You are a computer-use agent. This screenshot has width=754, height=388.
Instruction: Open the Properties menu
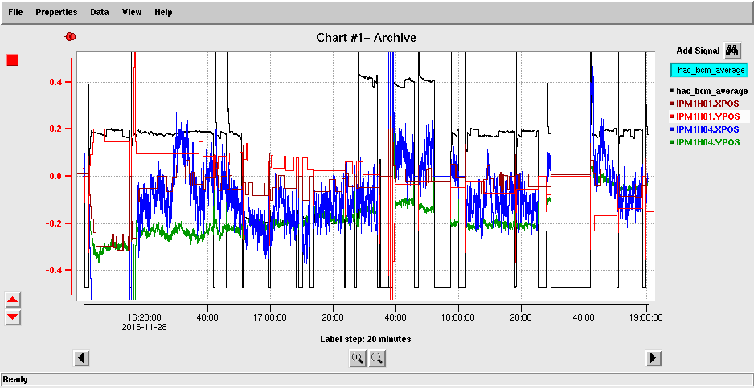pyautogui.click(x=56, y=12)
